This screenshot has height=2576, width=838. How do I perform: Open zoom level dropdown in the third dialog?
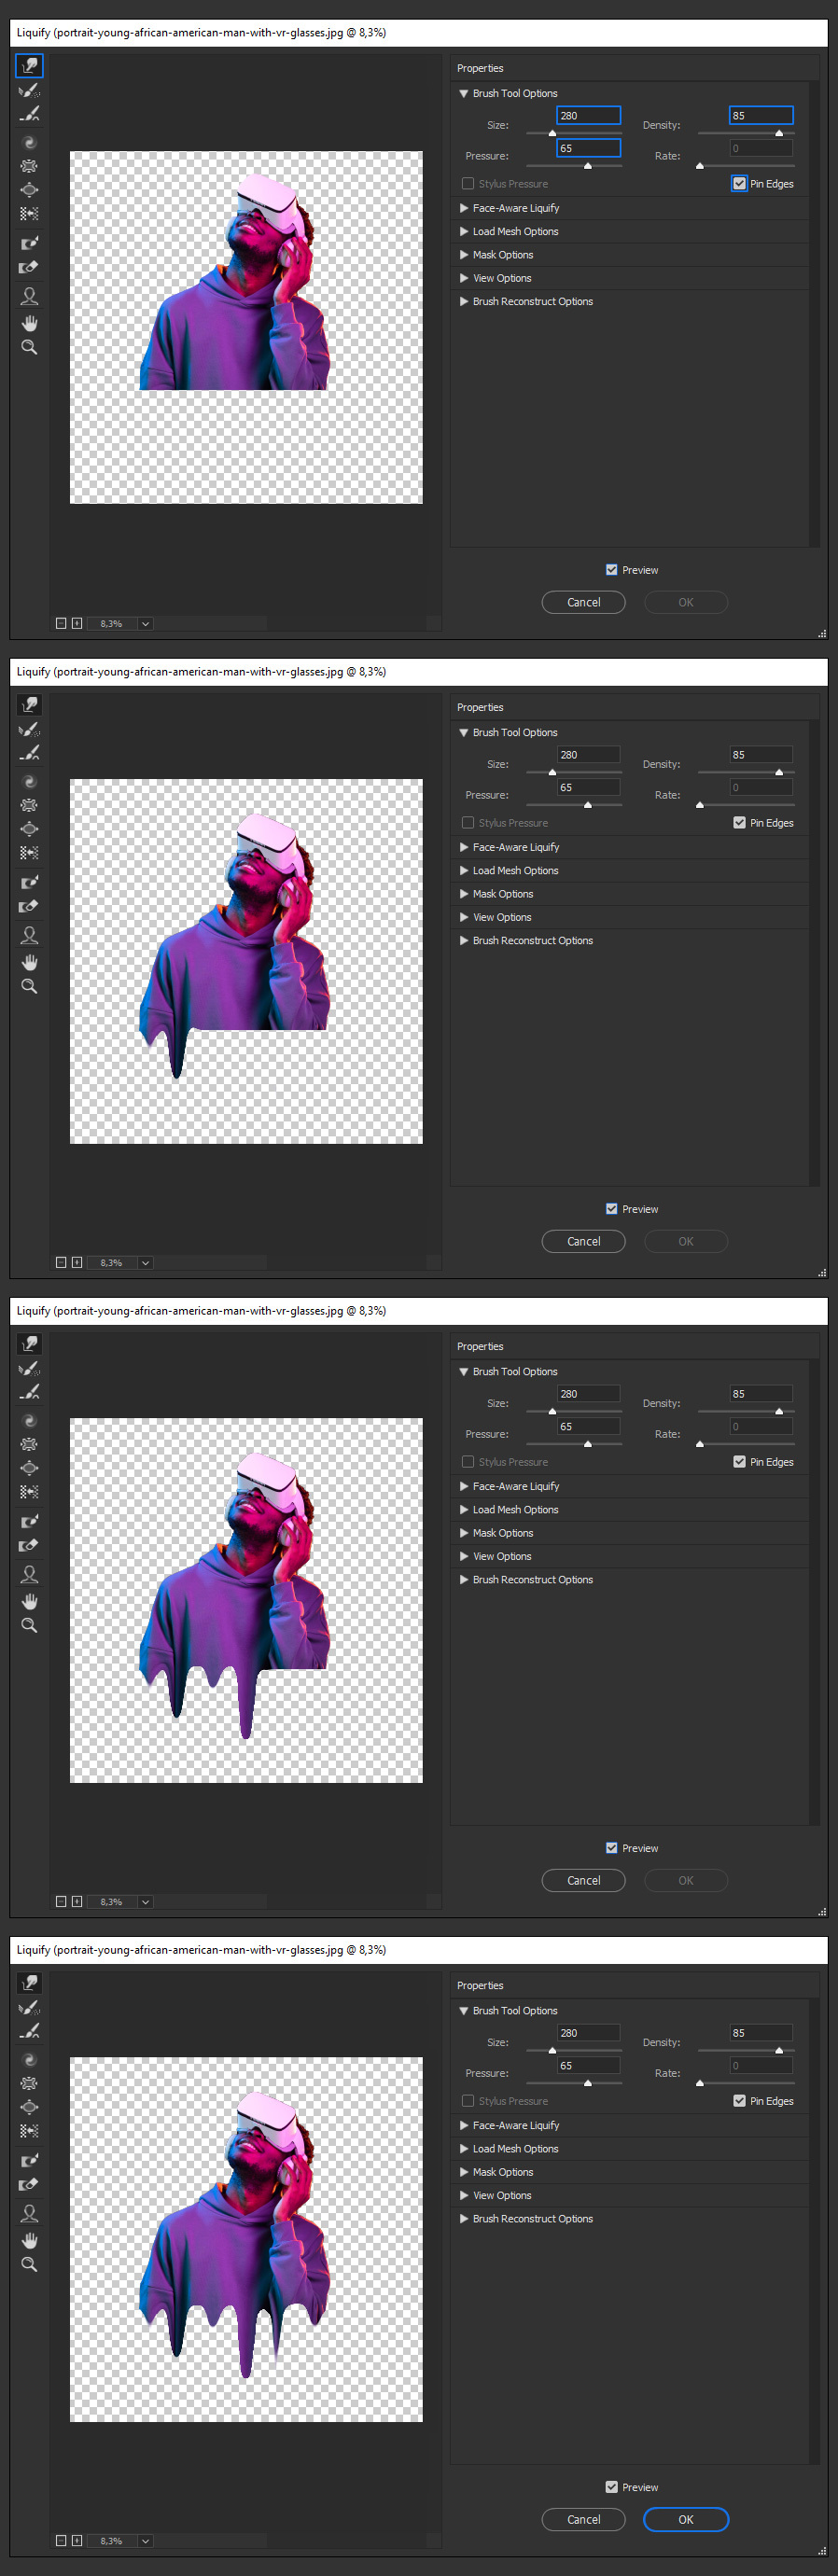pos(145,1902)
